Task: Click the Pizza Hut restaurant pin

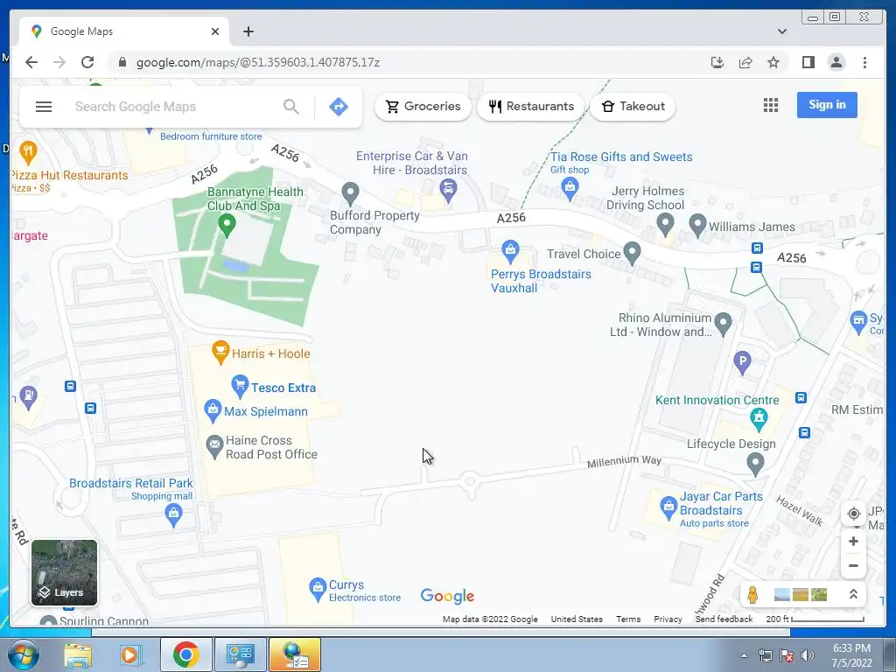Action: pyautogui.click(x=29, y=153)
